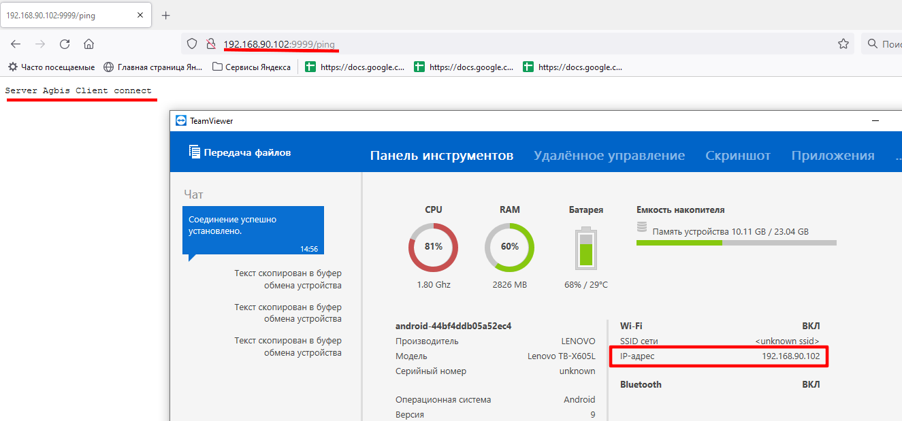The height and width of the screenshot is (421, 902).
Task: Click the search magnifier icon in the search box
Action: click(873, 44)
